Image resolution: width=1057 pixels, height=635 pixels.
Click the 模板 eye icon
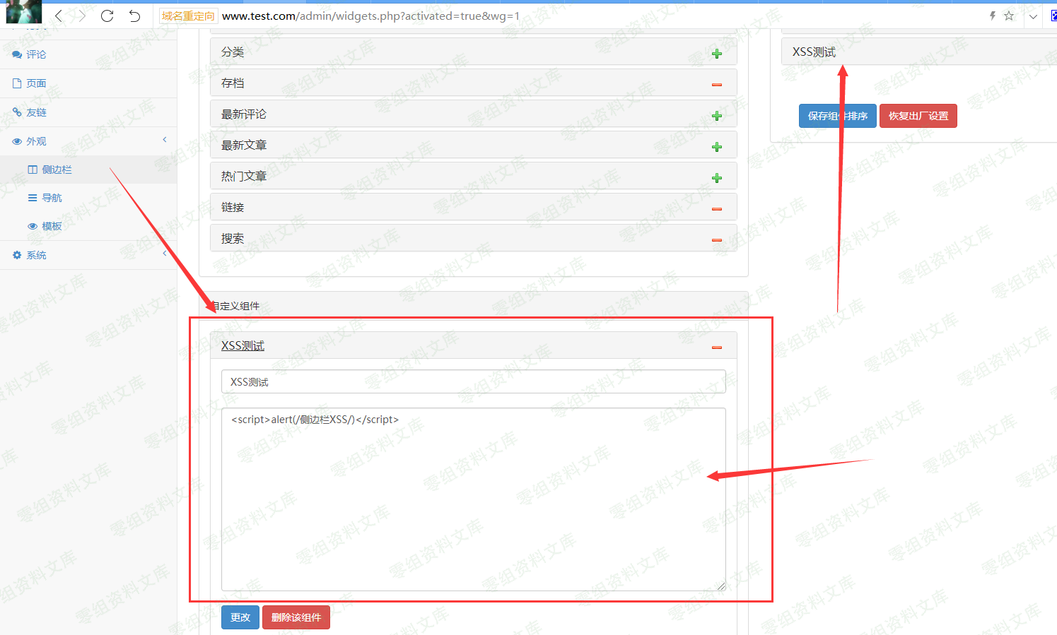click(x=31, y=225)
